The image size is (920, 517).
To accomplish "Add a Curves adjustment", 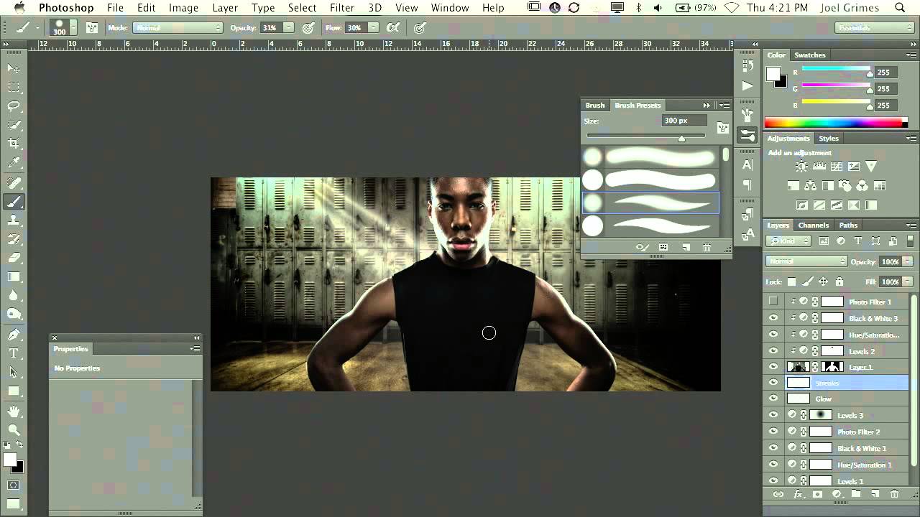I will [836, 166].
